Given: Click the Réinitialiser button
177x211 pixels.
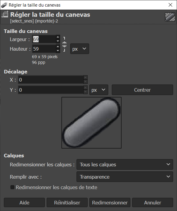Looking at the screenshot, I should point(67,202).
